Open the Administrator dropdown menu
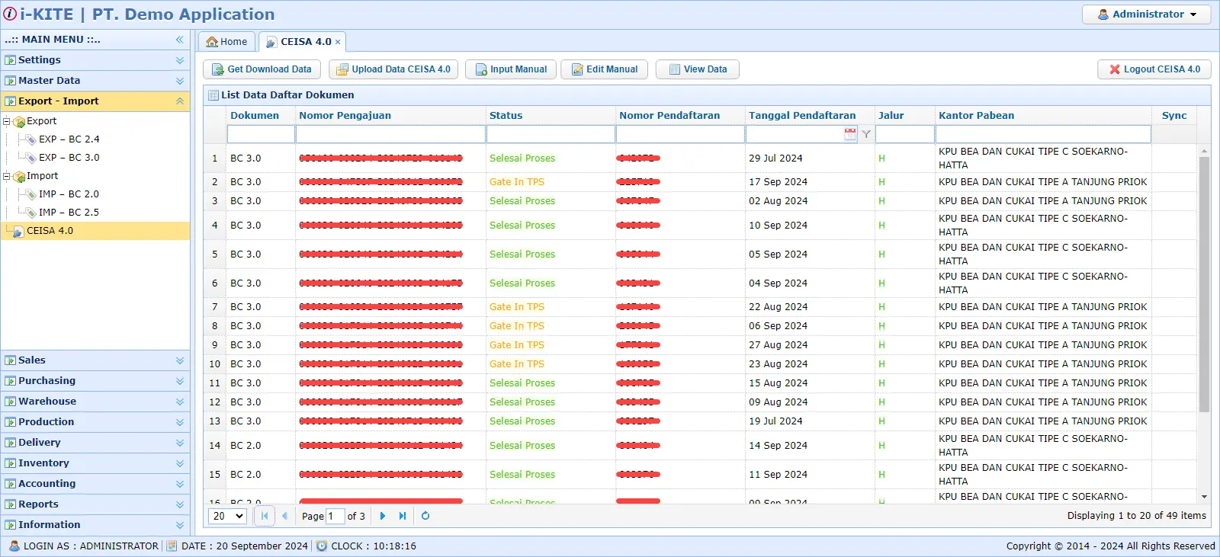 click(x=1147, y=14)
